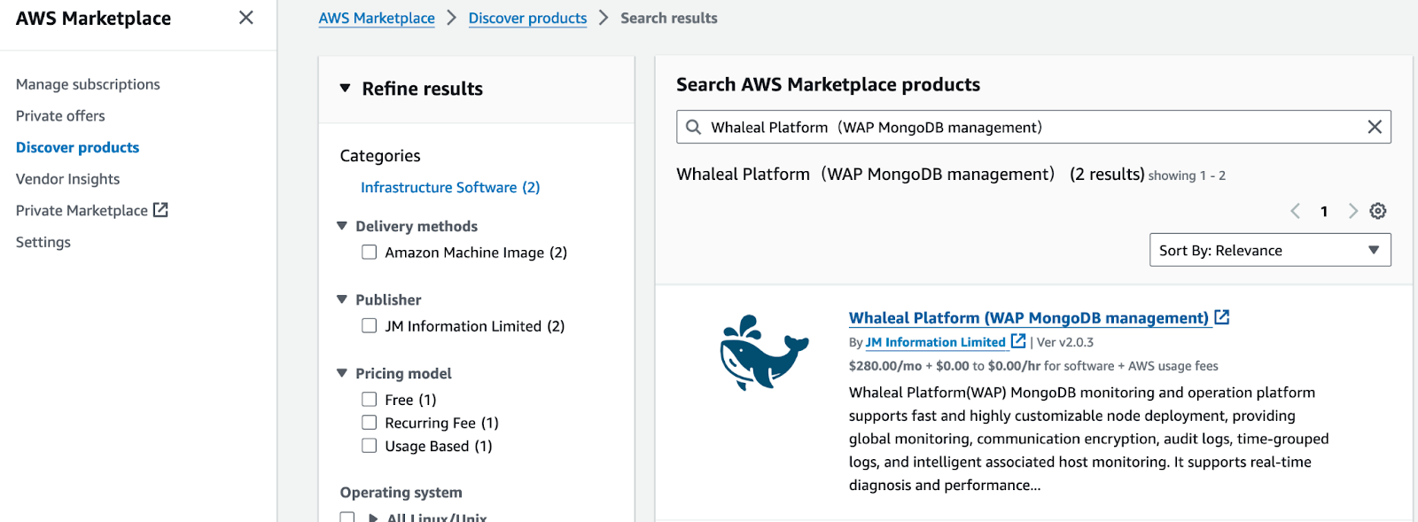Click the Whaleal whale product logo
The image size is (1418, 522).
(x=763, y=353)
